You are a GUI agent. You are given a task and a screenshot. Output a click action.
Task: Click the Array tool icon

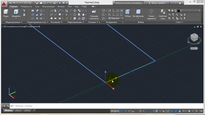[x=83, y=18]
